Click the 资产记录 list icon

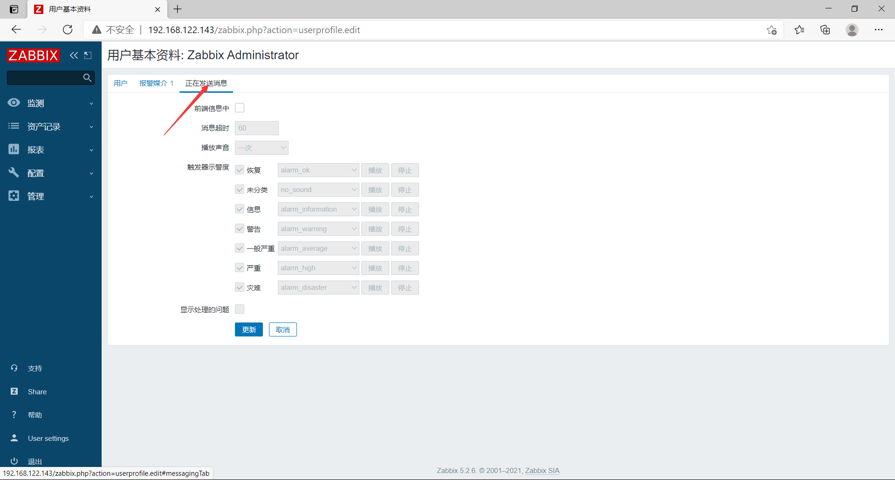tap(14, 126)
